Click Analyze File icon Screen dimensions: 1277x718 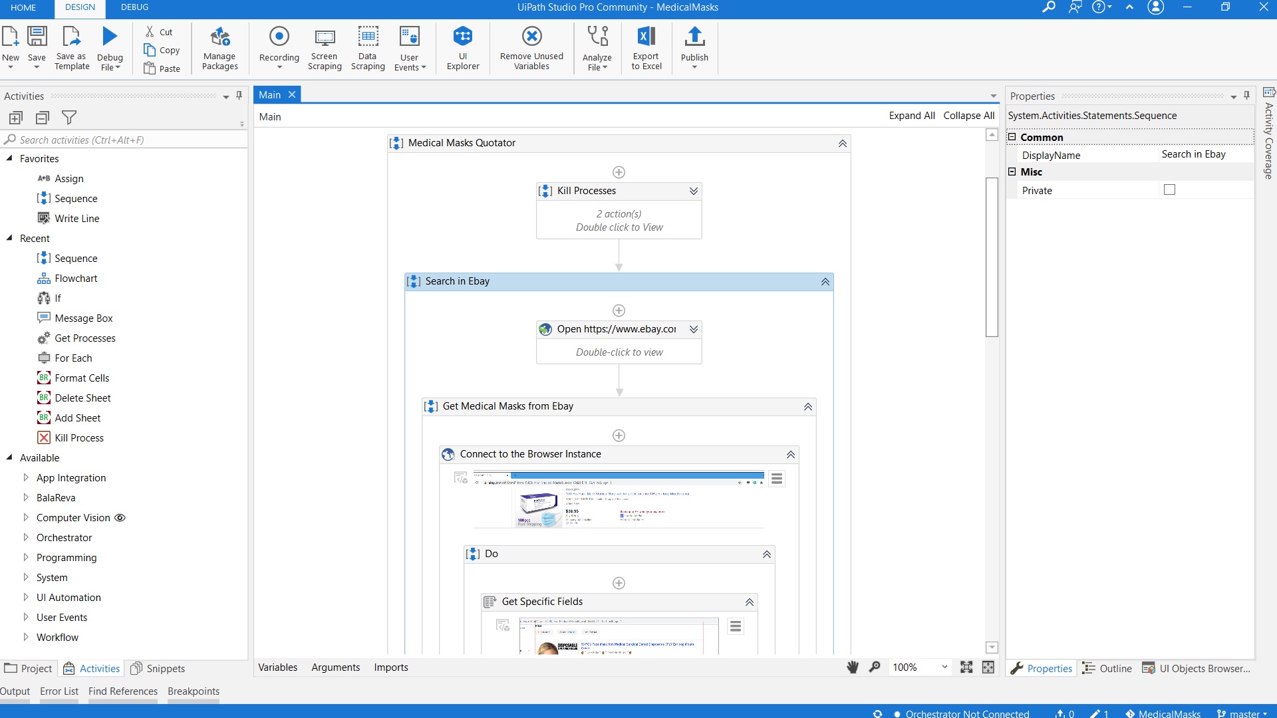point(597,37)
